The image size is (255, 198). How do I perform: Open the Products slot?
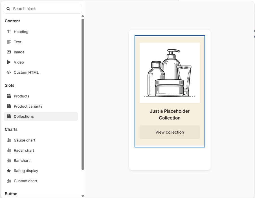(21, 96)
